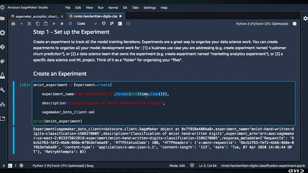The image size is (308, 173).
Task: Open the command palette sidebar icon
Action: 2,62
